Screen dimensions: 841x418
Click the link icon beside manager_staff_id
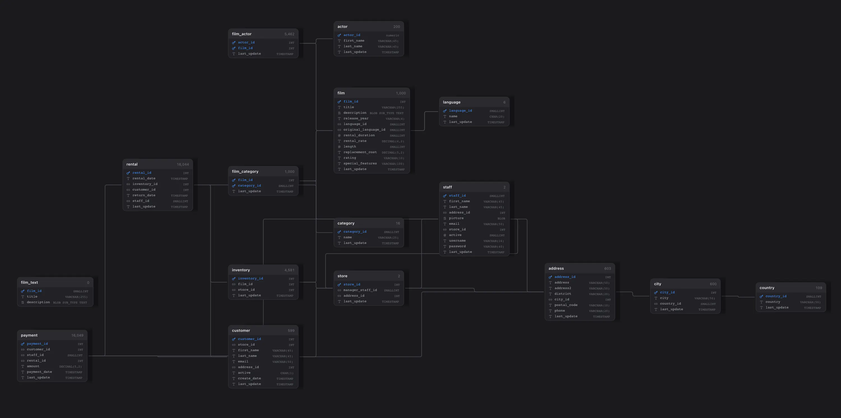(x=339, y=290)
